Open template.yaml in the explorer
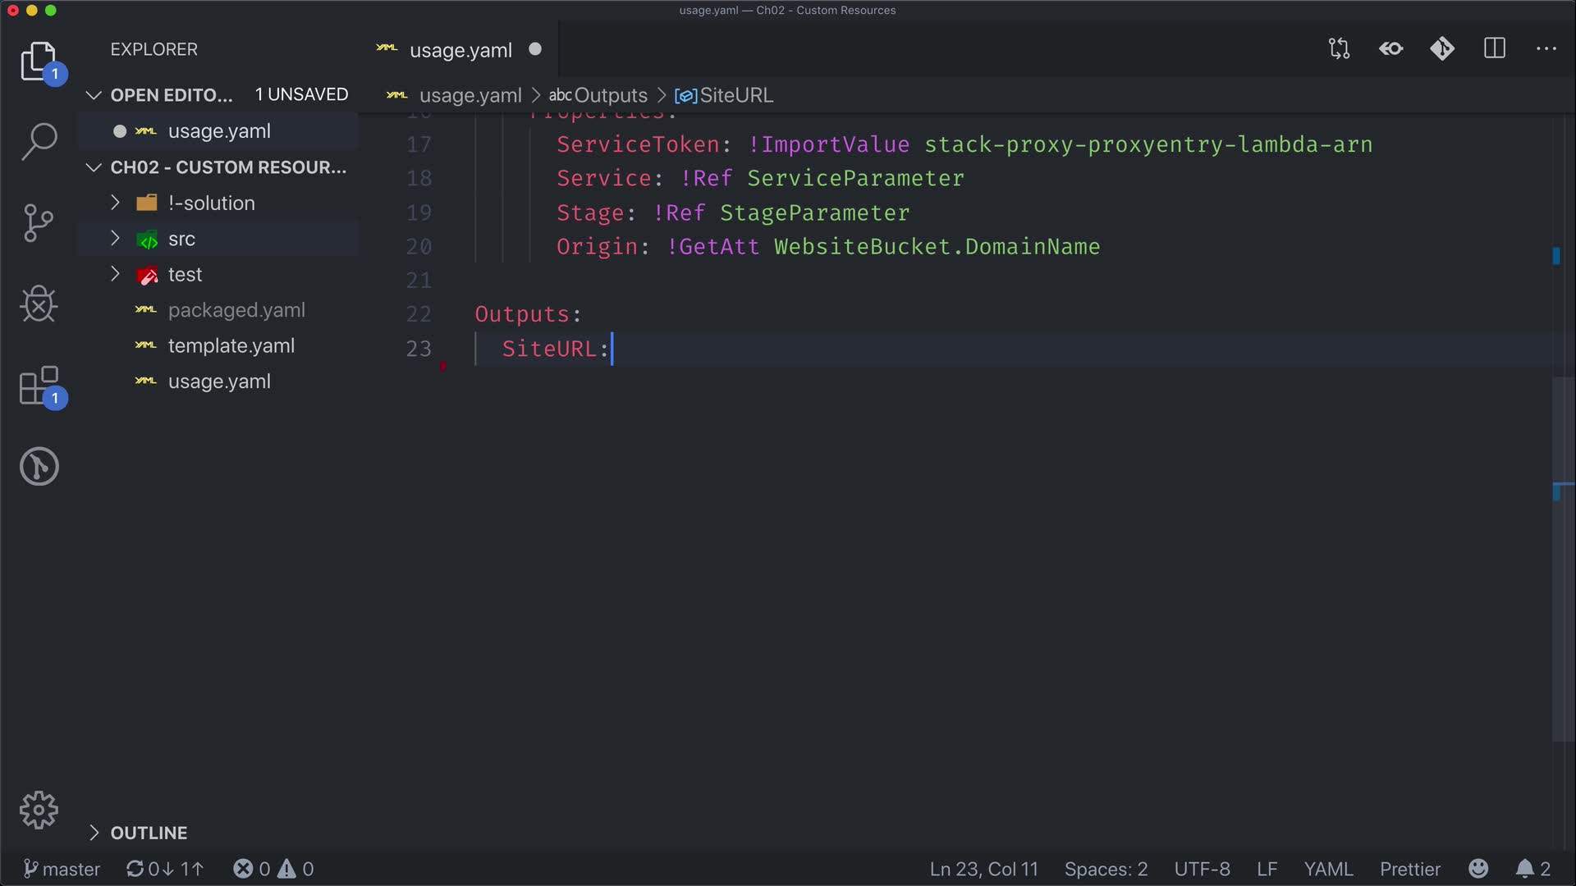This screenshot has width=1576, height=886. click(x=231, y=345)
